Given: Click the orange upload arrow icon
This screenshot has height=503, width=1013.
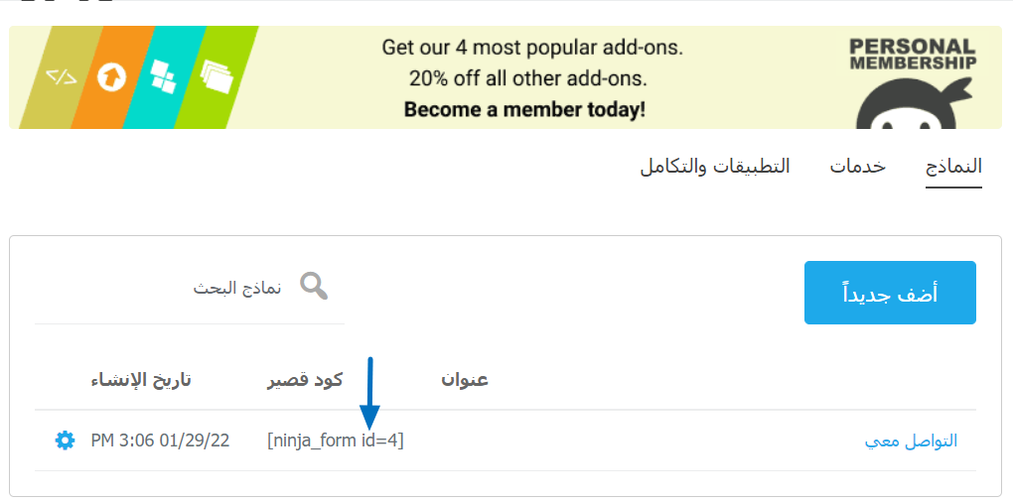Looking at the screenshot, I should pos(111,76).
